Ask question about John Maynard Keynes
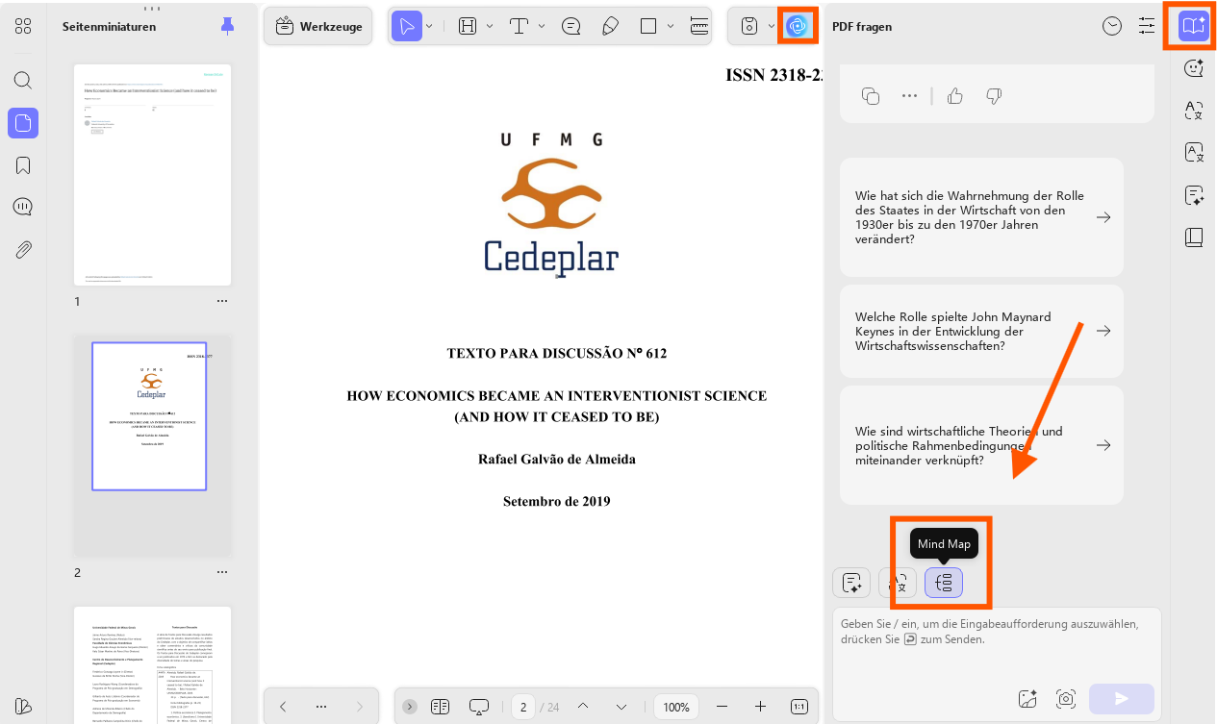Screen dimensions: 1217x724 (x=981, y=331)
